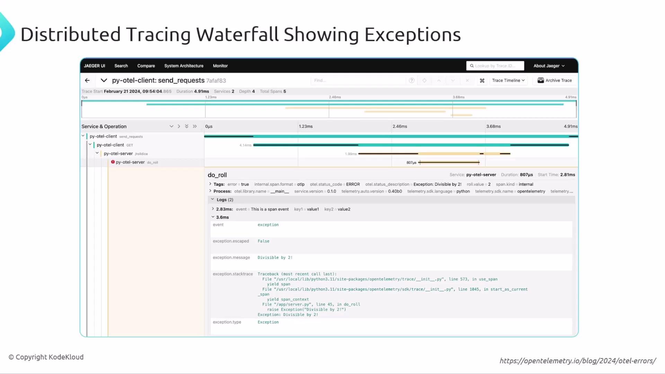This screenshot has height=374, width=665.
Task: Switch to the Monitor tab
Action: click(x=220, y=66)
